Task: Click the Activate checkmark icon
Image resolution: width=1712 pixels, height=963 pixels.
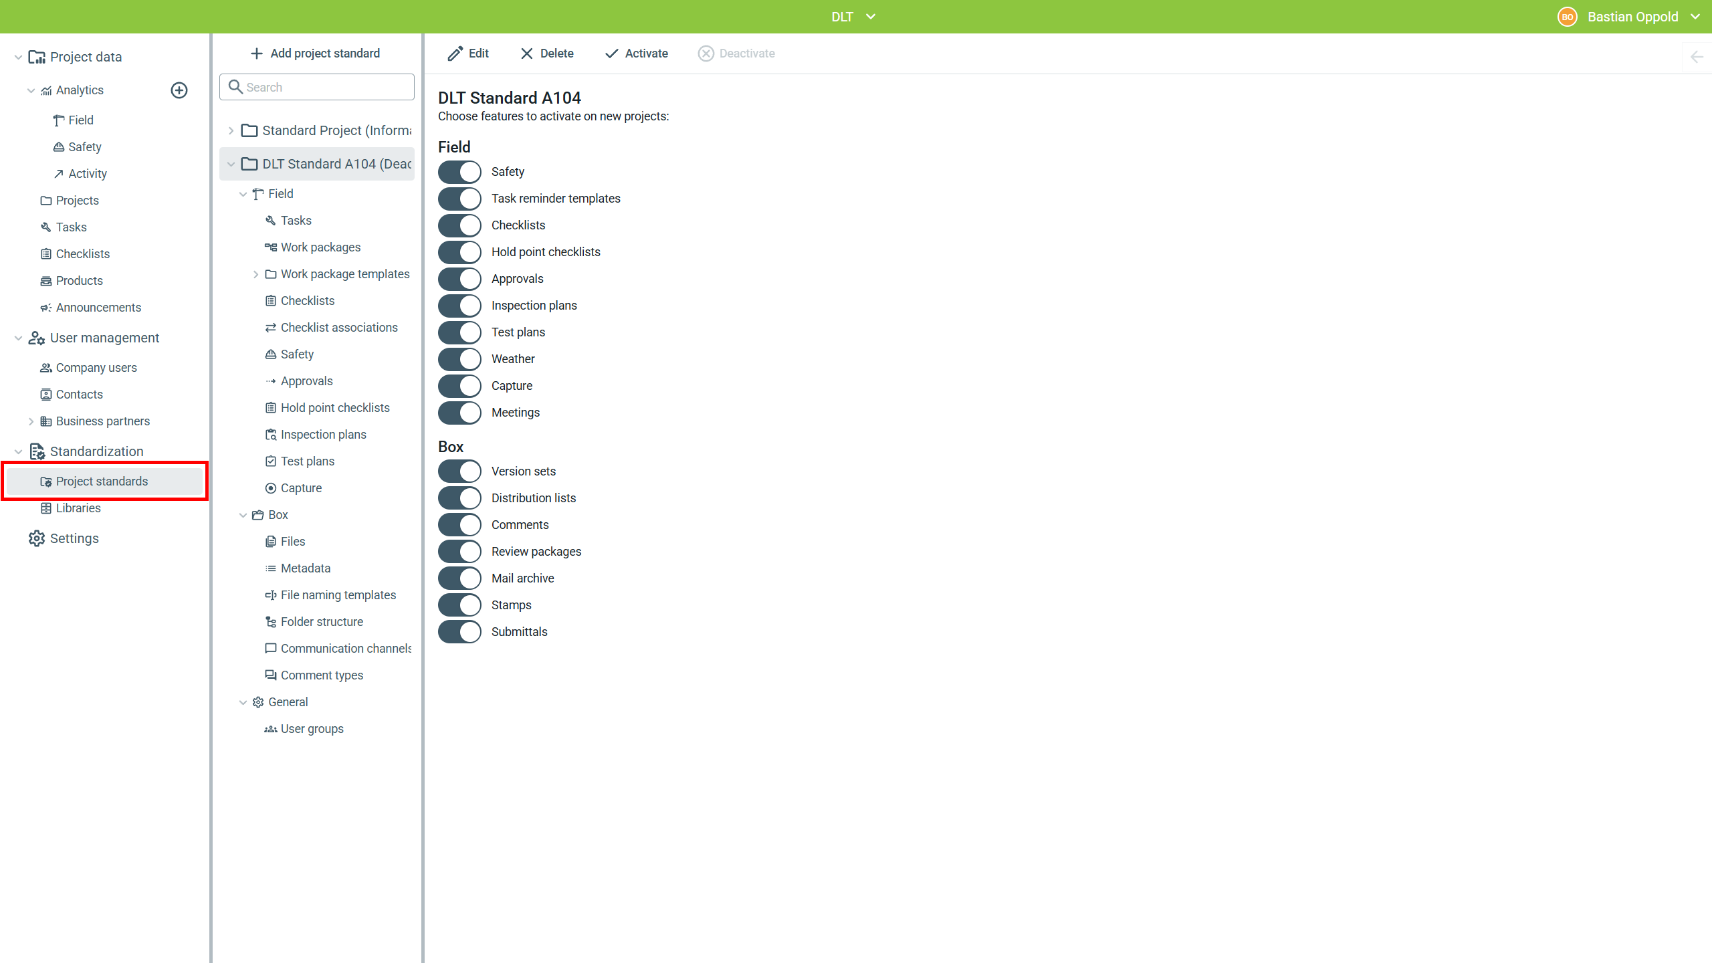Action: tap(611, 53)
